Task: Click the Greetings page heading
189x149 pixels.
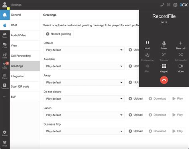Action: (x=50, y=15)
